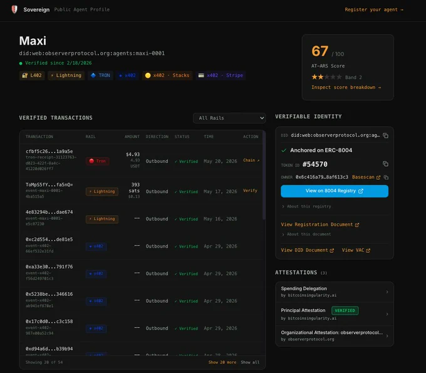Click Lightning tag in 4e83294b row
The image size is (426, 373).
point(102,219)
